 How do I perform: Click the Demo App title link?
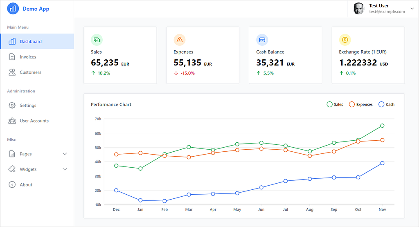tap(36, 9)
